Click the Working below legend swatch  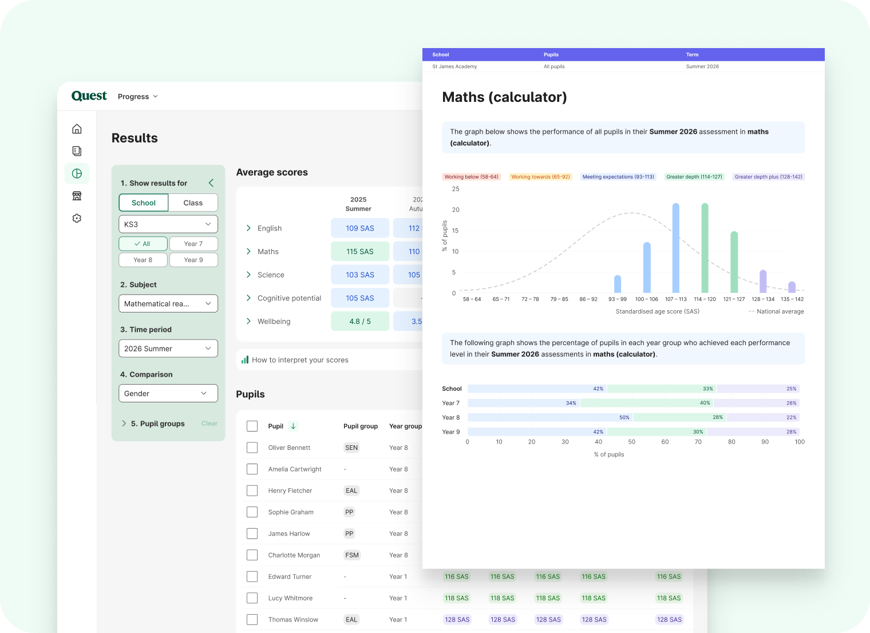tap(471, 177)
